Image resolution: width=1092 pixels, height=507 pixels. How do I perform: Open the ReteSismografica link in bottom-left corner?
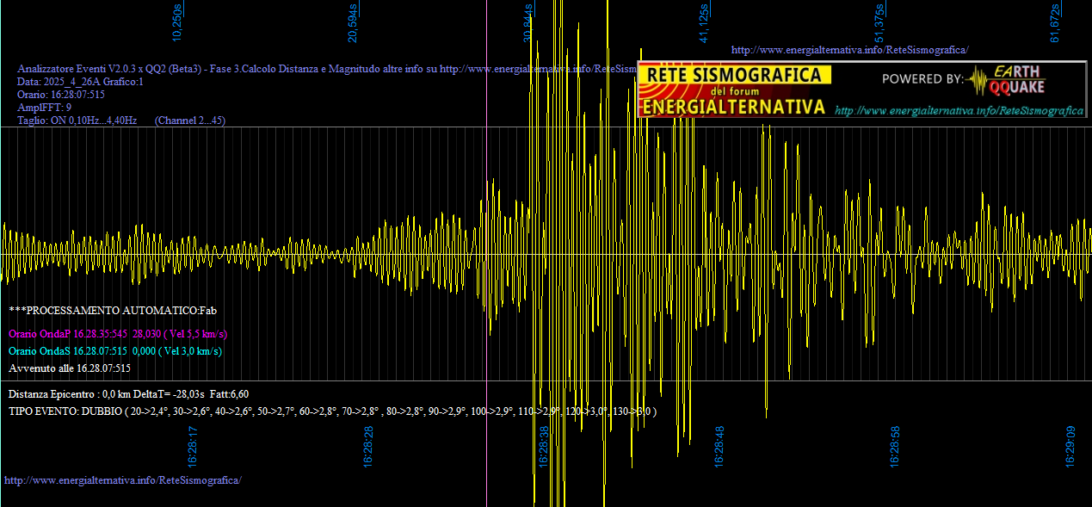[x=123, y=479]
